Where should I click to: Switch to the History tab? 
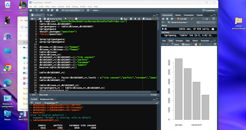(x=178, y=15)
